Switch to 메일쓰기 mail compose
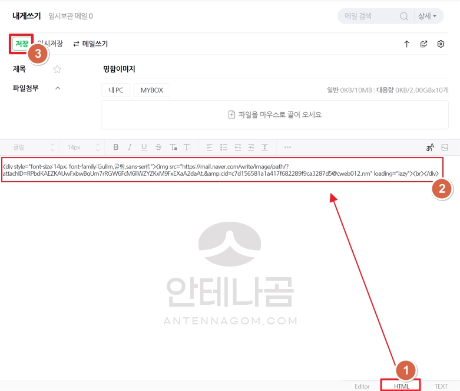460x391 pixels. point(91,44)
